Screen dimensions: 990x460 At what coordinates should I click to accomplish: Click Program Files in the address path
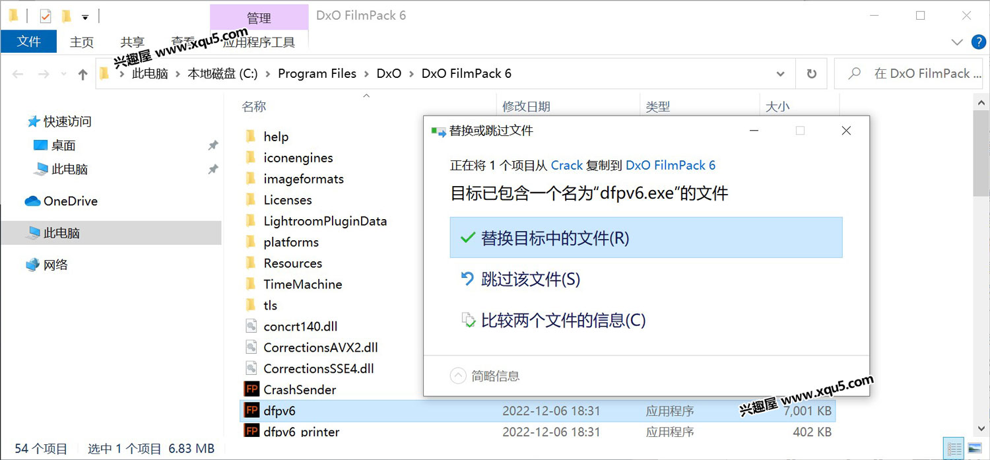click(317, 74)
